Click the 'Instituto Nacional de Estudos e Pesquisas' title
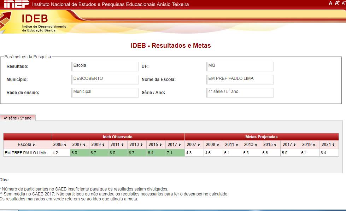 point(110,4)
